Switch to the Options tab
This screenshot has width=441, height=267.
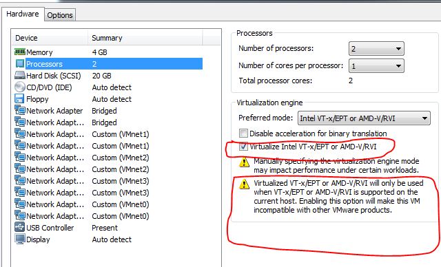[x=60, y=15]
